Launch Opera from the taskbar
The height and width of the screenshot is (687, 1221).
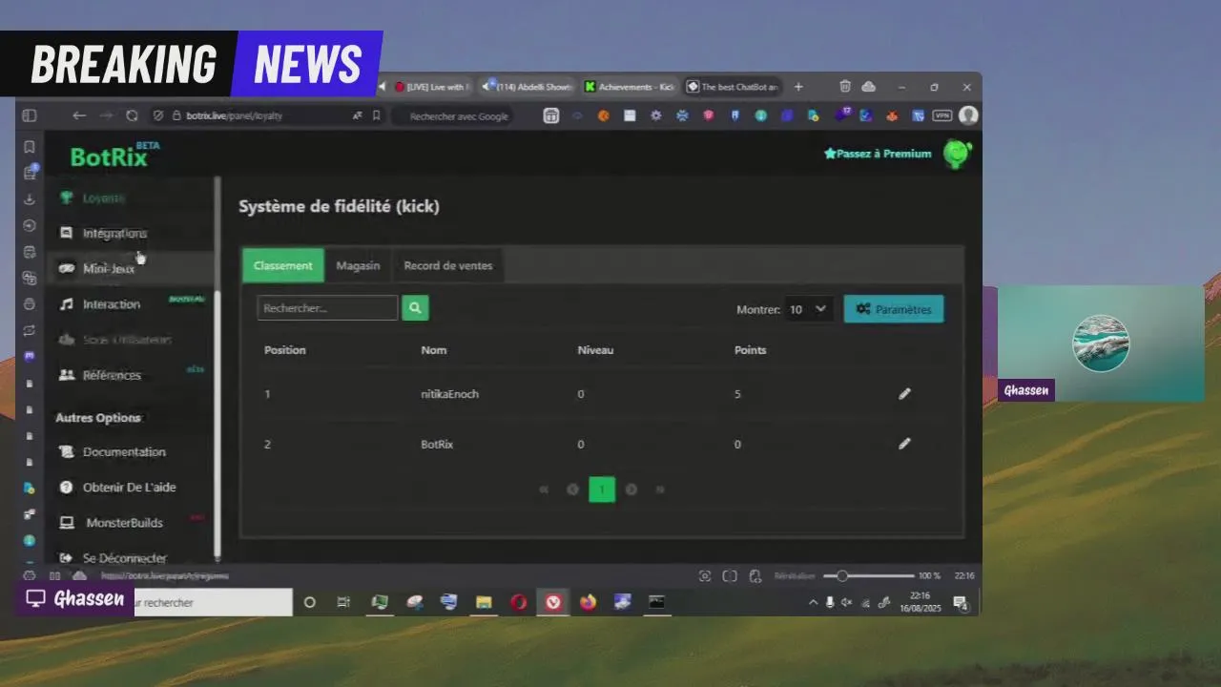(518, 602)
